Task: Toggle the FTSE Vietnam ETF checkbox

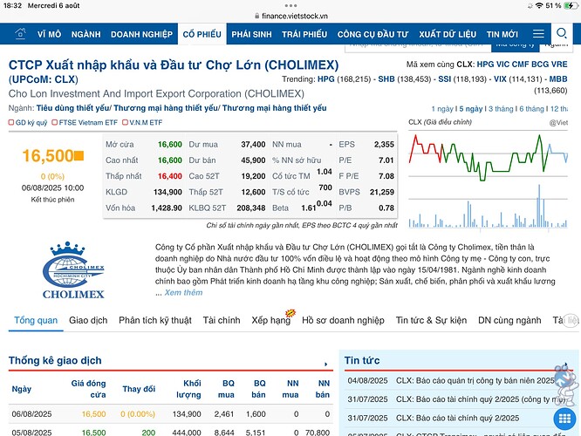Action: [x=54, y=122]
